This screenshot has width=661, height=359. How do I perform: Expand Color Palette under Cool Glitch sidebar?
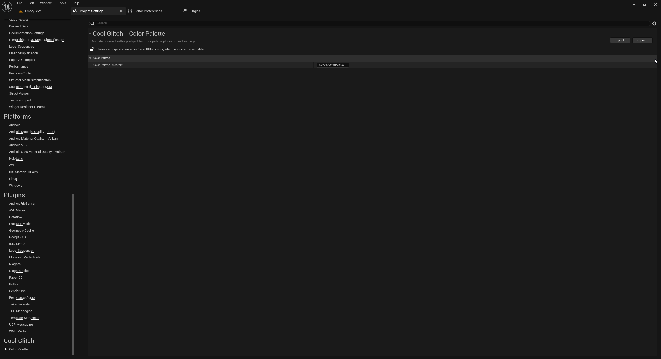click(5, 349)
